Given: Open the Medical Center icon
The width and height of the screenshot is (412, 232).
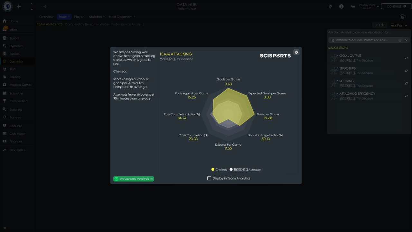Looking at the screenshot, I should (5, 85).
